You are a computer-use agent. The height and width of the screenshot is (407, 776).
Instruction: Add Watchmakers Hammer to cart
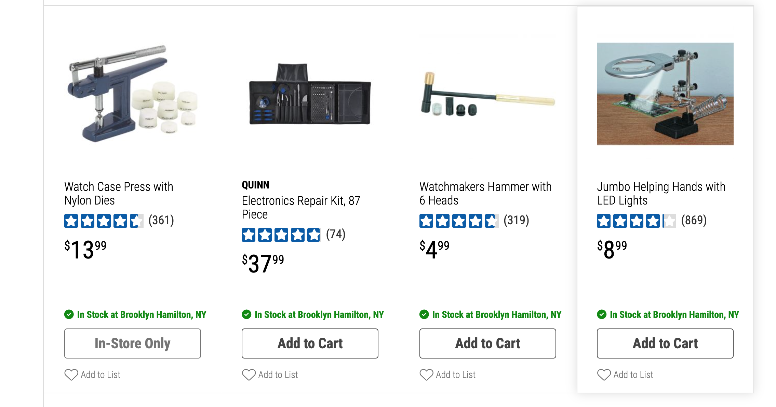coord(487,343)
